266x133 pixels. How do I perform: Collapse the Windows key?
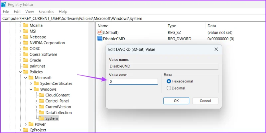click(x=31, y=89)
